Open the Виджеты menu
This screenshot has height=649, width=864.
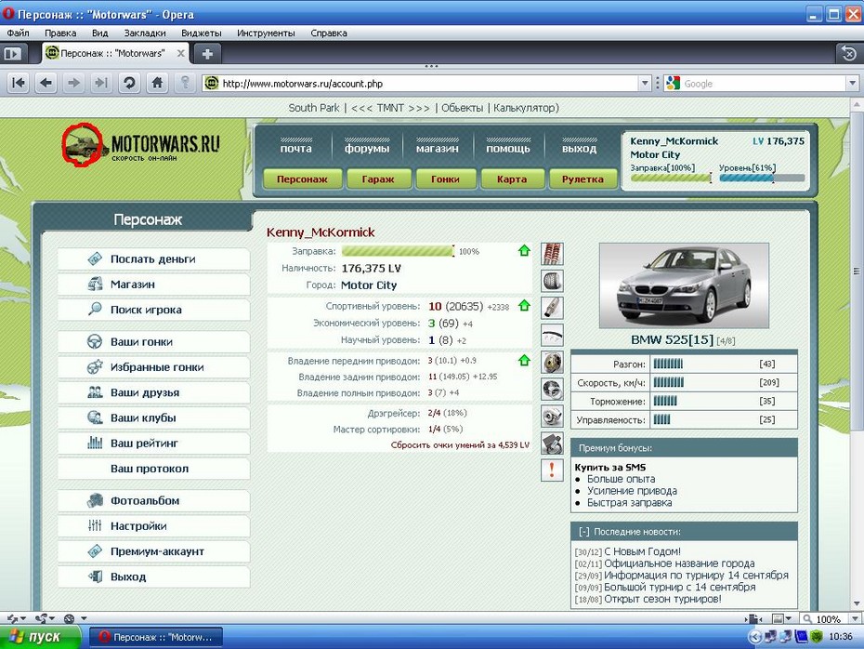coord(201,33)
